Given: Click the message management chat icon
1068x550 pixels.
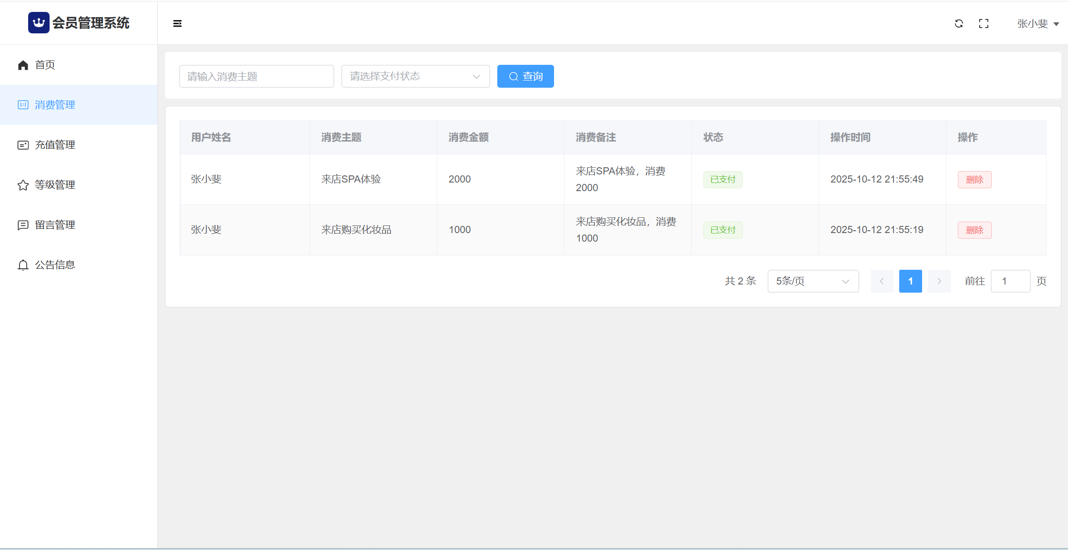Looking at the screenshot, I should (23, 225).
